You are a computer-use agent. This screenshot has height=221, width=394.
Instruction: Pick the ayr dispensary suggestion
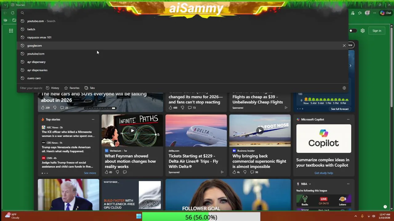tap(183, 62)
